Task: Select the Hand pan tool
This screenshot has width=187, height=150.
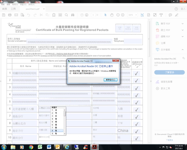Action: pos(112,15)
